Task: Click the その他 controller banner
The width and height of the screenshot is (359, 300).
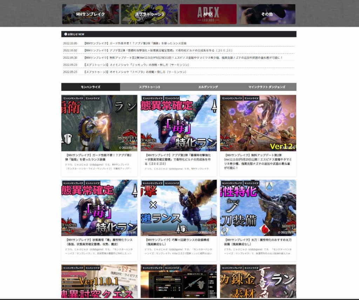Action: 267,14
